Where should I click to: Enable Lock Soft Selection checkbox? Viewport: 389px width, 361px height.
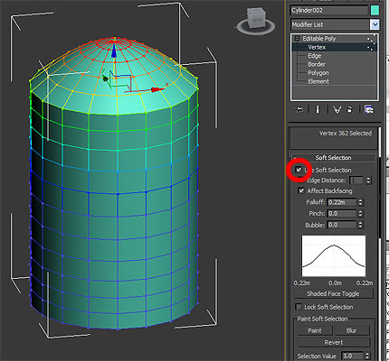point(299,307)
